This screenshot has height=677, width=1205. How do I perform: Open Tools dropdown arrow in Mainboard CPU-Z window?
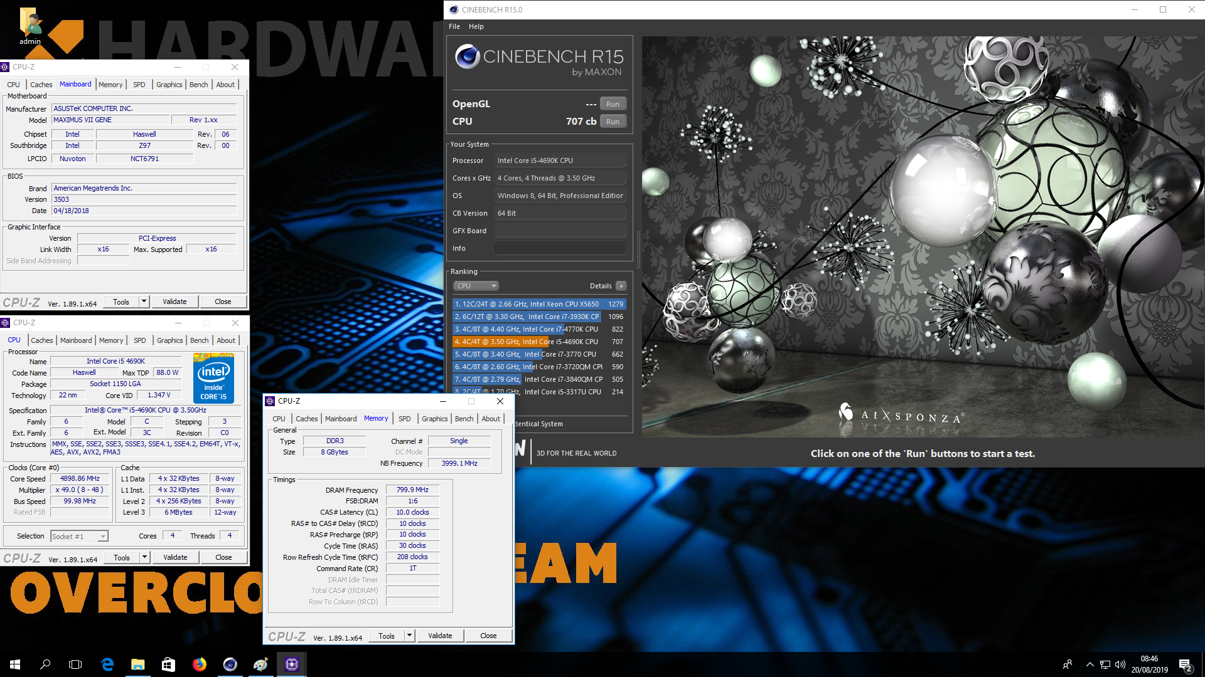click(144, 302)
